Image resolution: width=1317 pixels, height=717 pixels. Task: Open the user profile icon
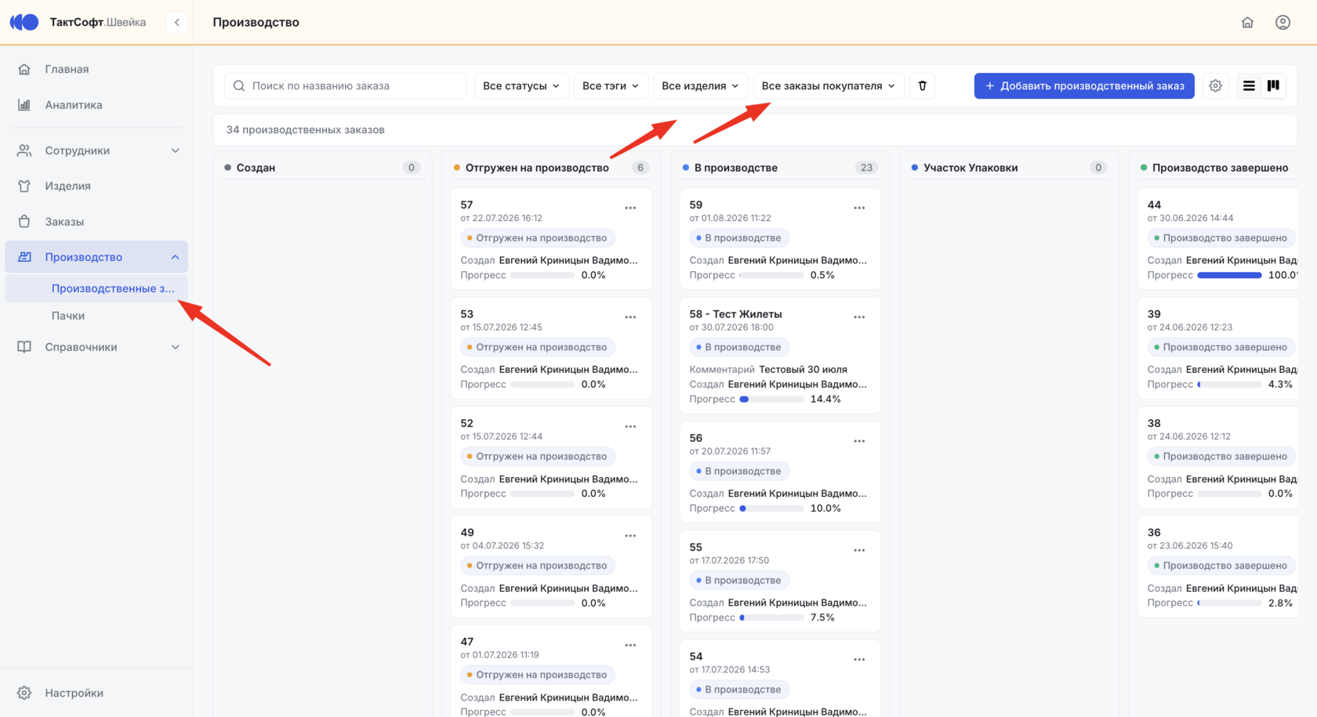tap(1283, 22)
